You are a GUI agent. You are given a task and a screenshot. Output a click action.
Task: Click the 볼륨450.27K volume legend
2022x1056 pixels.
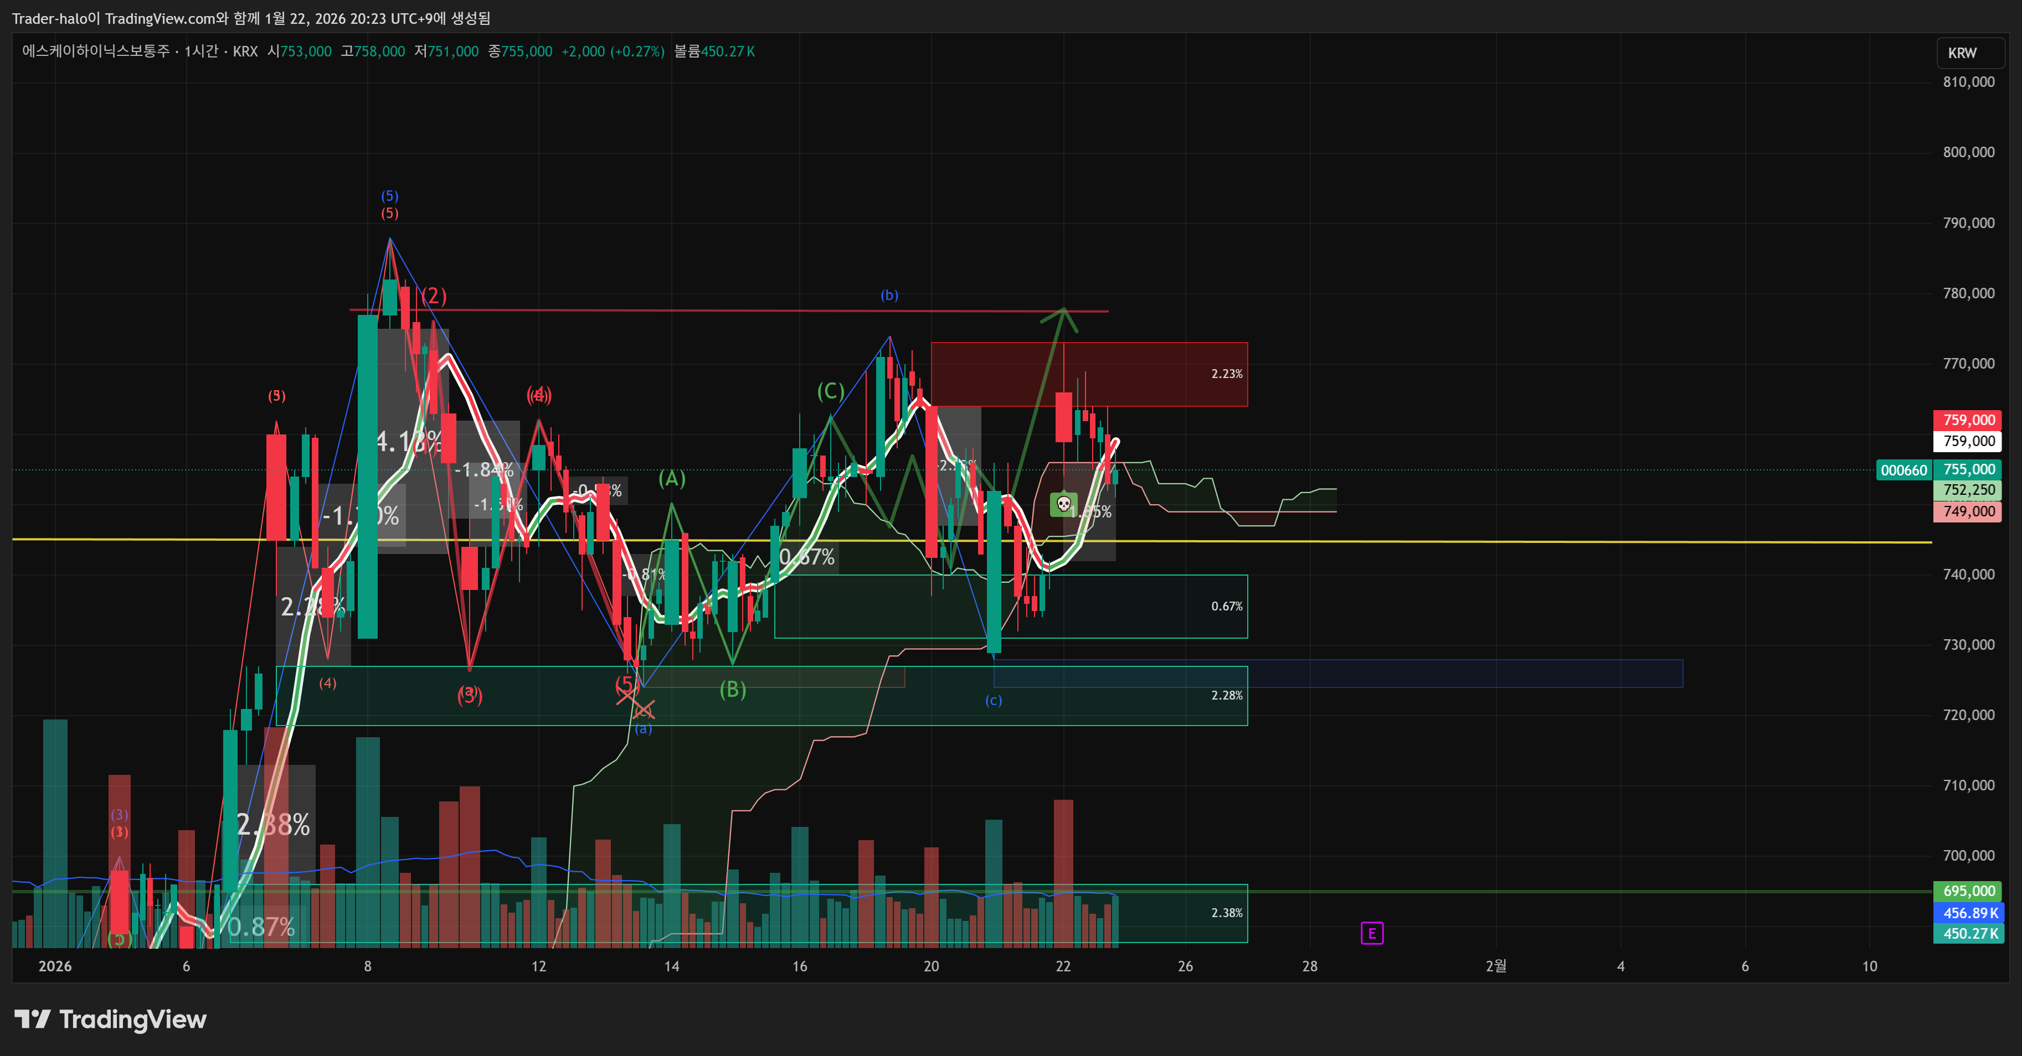coord(714,51)
